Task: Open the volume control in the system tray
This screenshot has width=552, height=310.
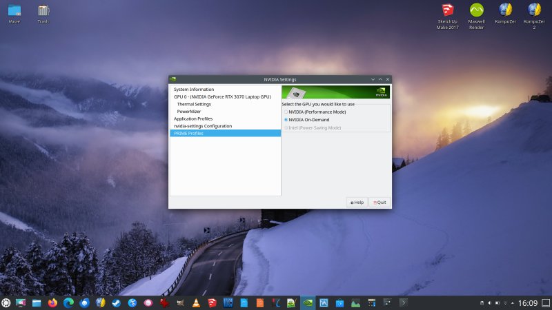Action: 489,303
